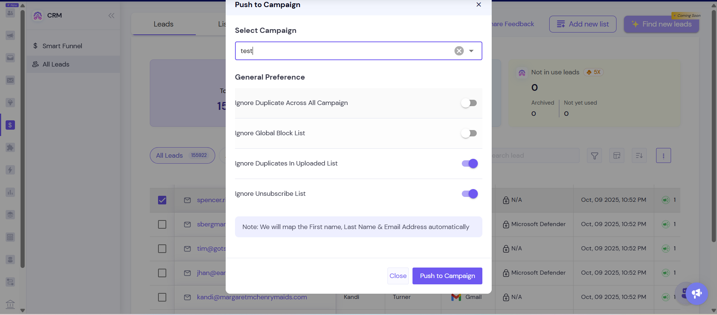Disable Ignore Duplicates In Uploaded List
This screenshot has width=717, height=315.
click(470, 164)
